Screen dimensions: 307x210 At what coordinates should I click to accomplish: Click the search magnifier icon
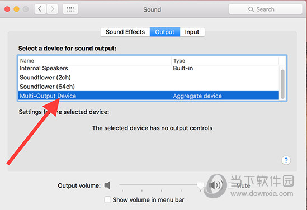[251, 9]
